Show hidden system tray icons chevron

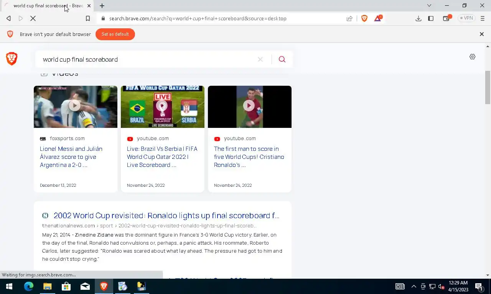(414, 286)
